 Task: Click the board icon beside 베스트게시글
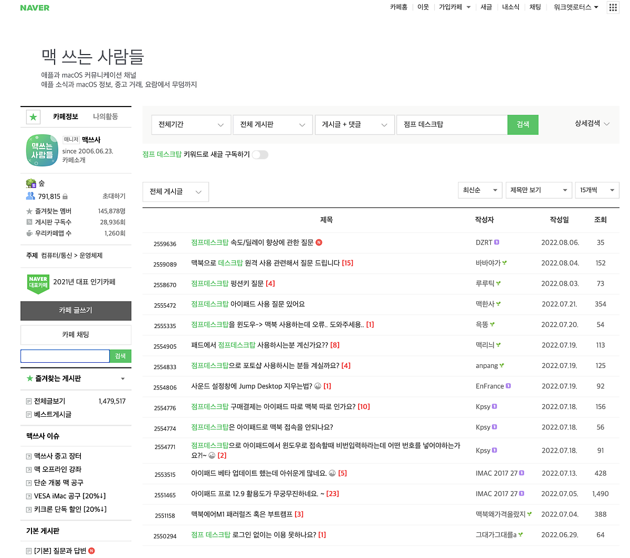point(29,415)
